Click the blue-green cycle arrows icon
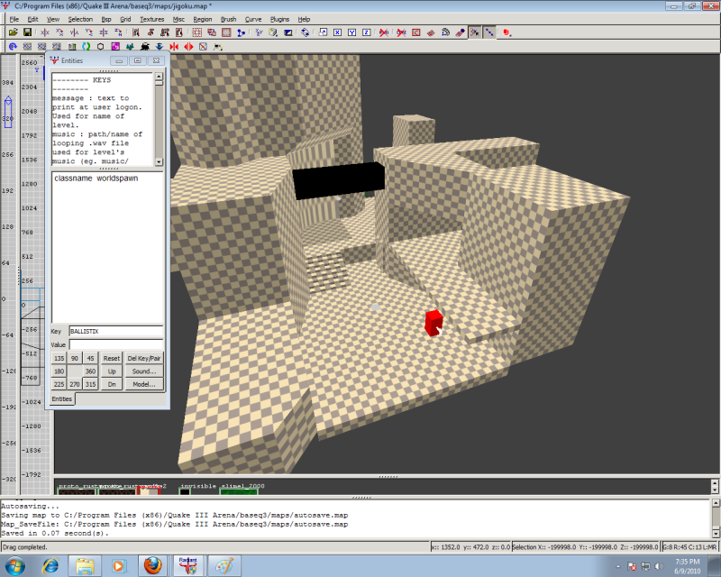This screenshot has width=721, height=577. click(86, 47)
